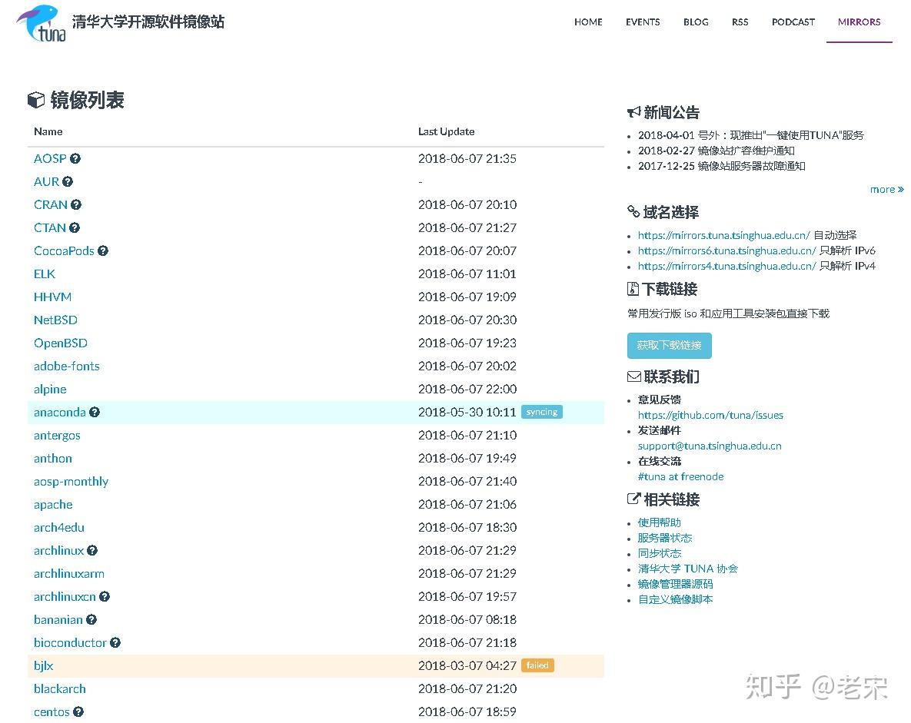
Task: Open the 2017-12-25 server fault notice
Action: pos(721,166)
